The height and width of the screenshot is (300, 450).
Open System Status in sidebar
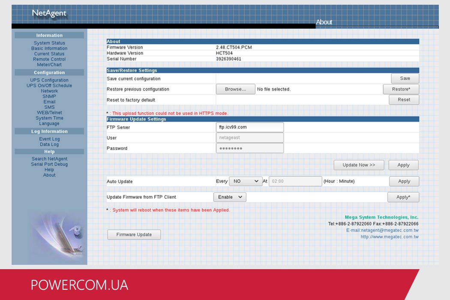[49, 43]
